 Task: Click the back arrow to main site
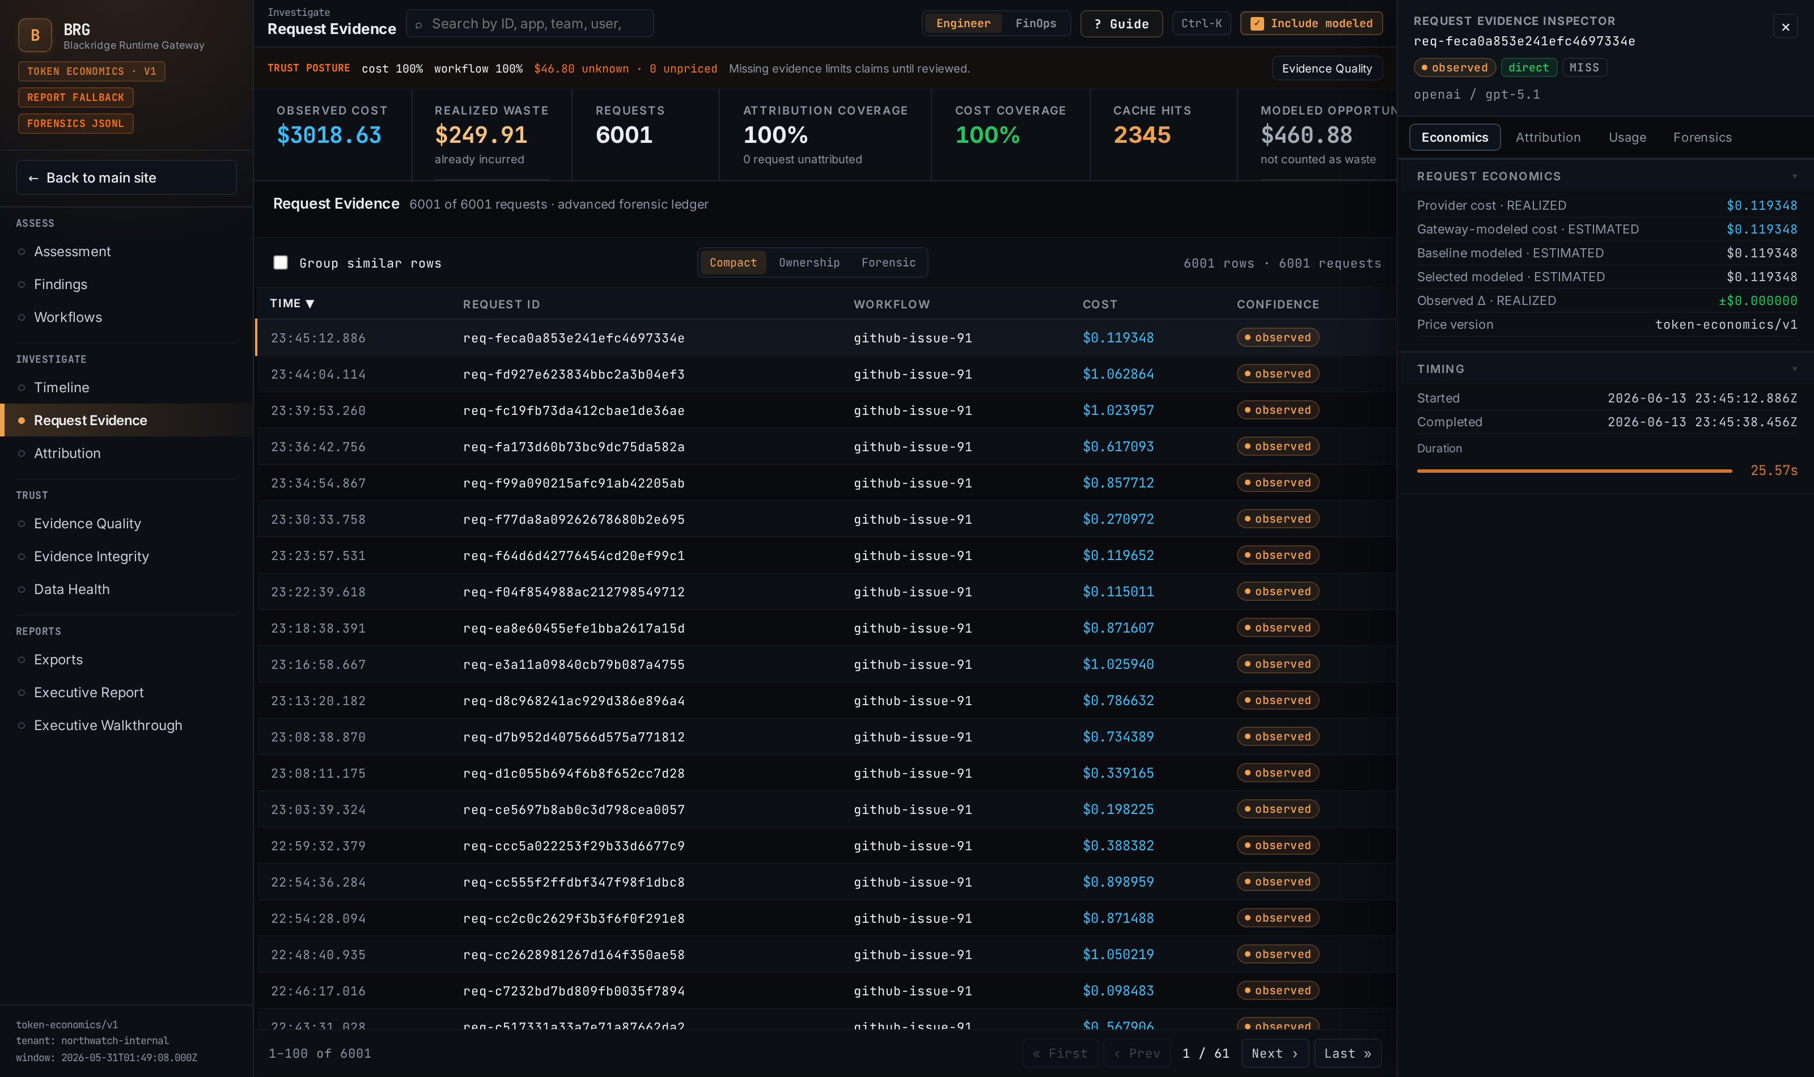33,178
